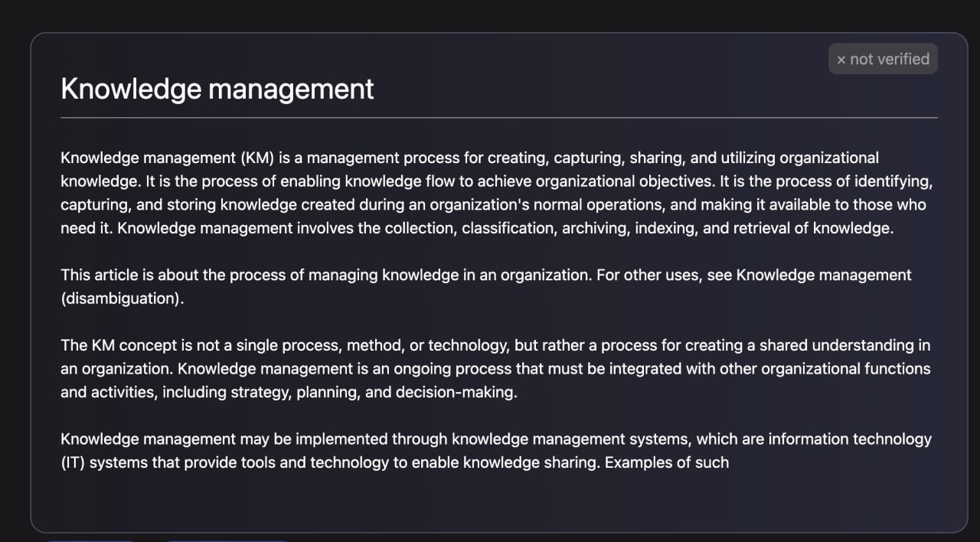
Task: Click the second purple button below the card
Action: coord(227,539)
